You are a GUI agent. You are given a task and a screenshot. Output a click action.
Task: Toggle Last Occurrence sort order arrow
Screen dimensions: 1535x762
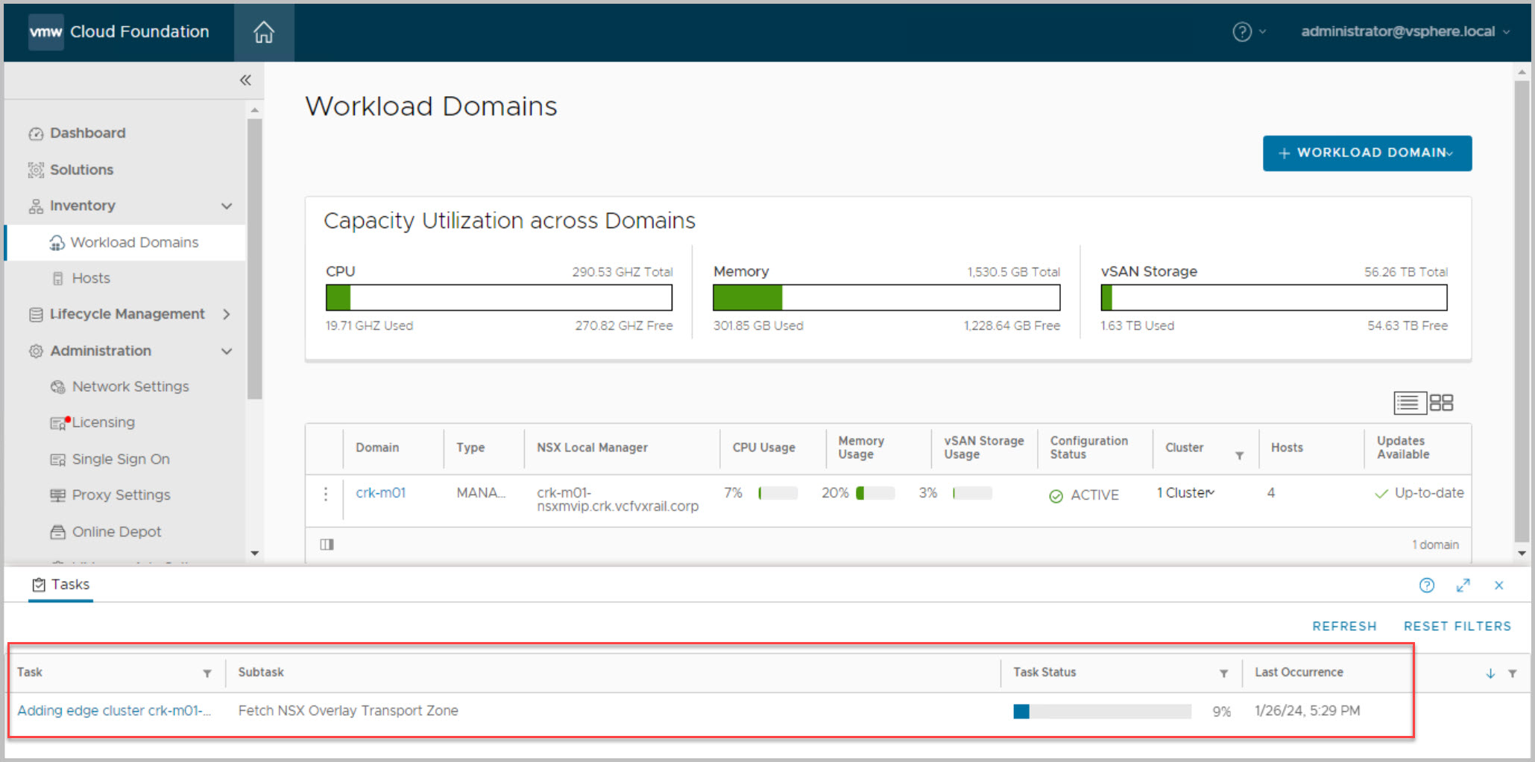pos(1490,673)
